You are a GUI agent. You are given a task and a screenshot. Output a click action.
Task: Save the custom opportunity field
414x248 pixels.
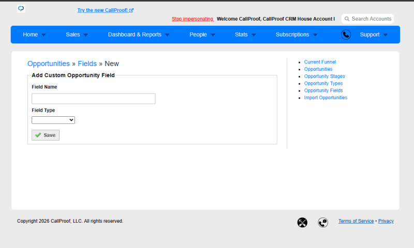click(46, 135)
